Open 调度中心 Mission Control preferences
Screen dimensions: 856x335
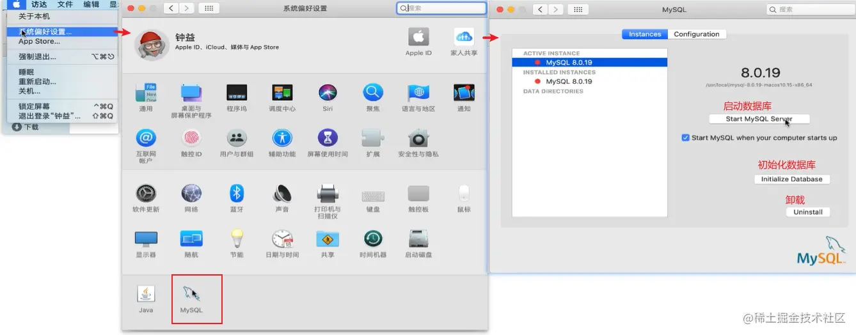pyautogui.click(x=282, y=93)
